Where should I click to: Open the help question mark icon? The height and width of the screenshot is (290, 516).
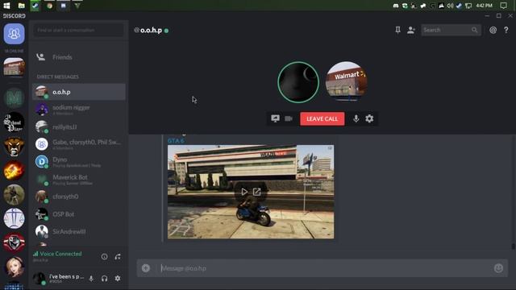click(x=506, y=30)
